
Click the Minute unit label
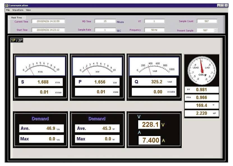click(x=120, y=22)
